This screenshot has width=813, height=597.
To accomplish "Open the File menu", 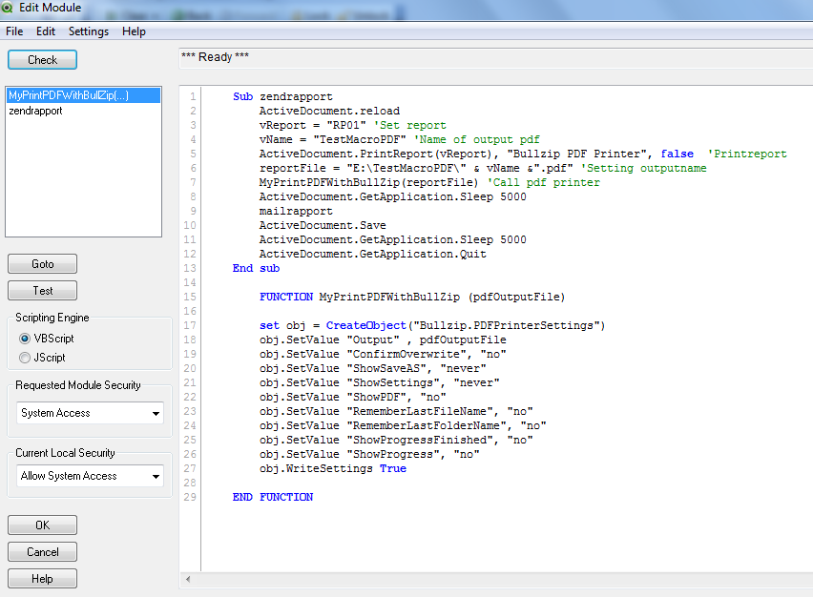I will [x=14, y=31].
